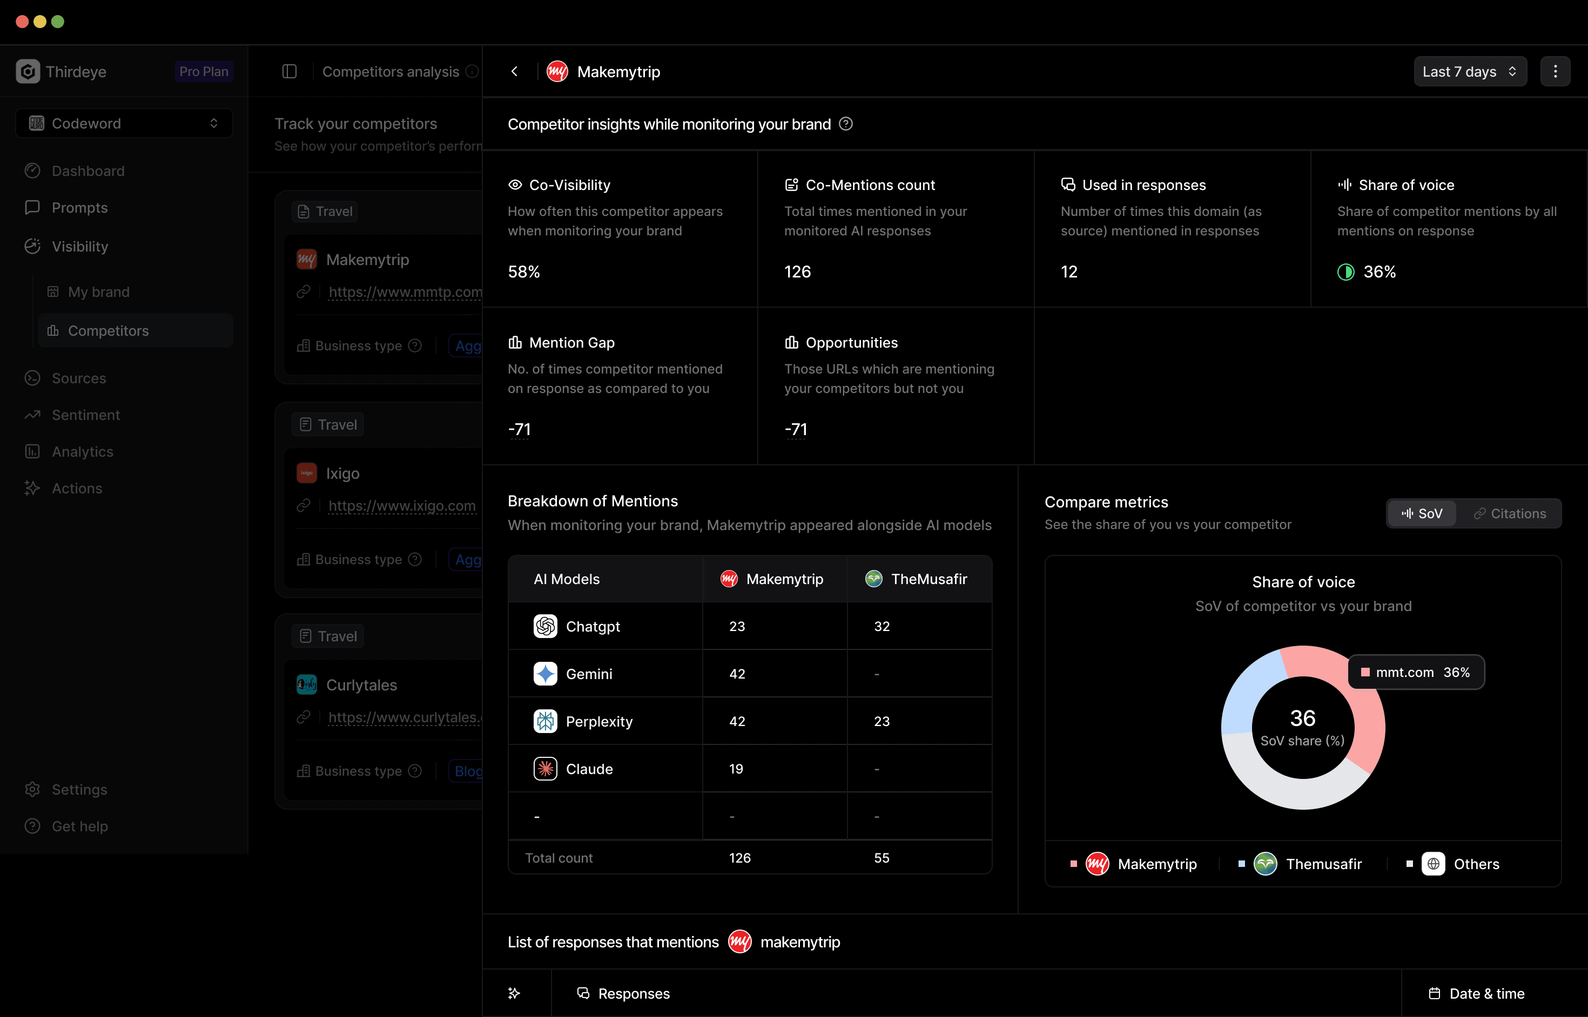The width and height of the screenshot is (1588, 1017).
Task: Open the ixigo.com website link
Action: pos(402,506)
